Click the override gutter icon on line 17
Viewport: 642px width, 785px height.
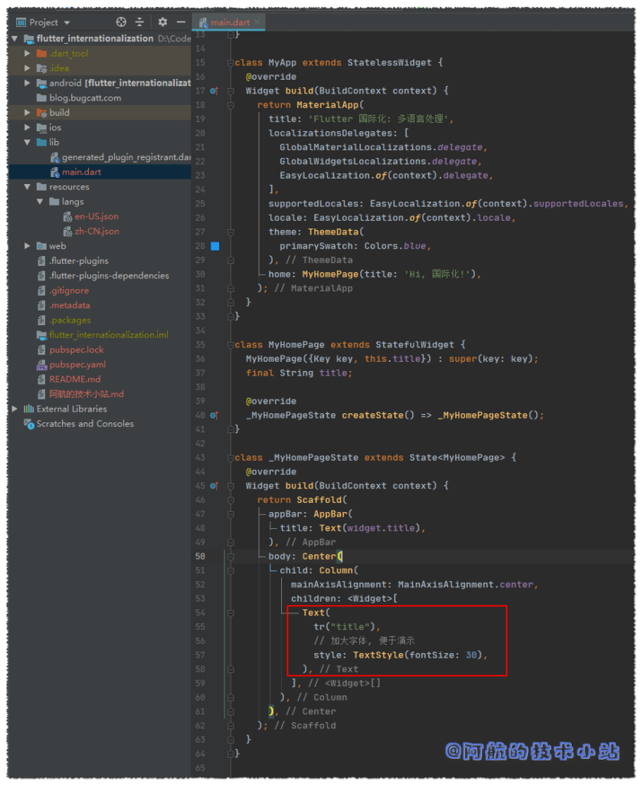[215, 90]
